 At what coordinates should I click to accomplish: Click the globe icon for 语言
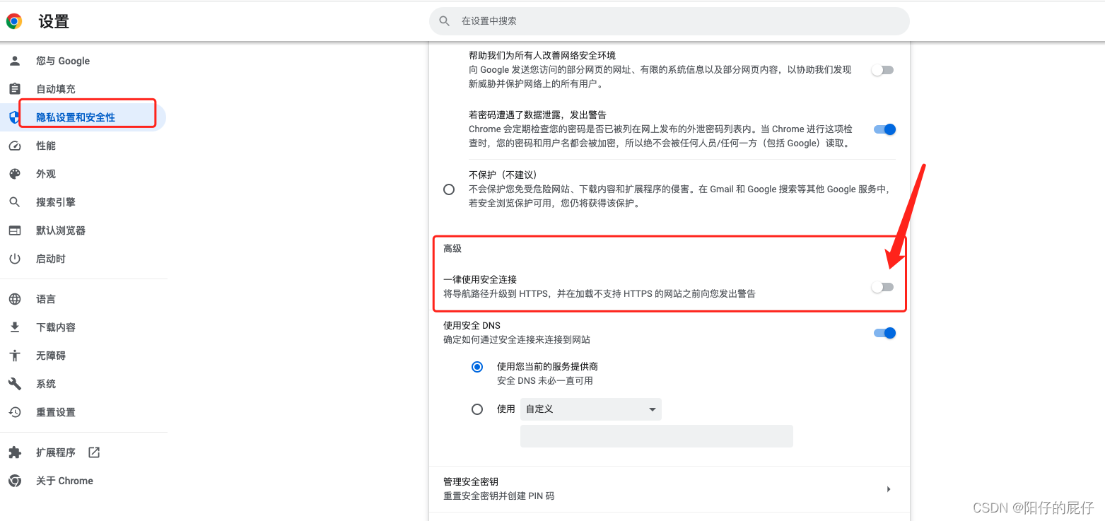click(15, 299)
